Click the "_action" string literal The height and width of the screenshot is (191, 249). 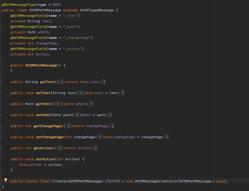(73, 49)
